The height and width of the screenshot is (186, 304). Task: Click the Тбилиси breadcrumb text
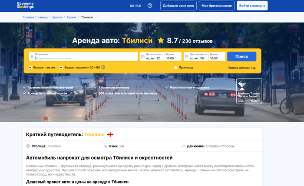point(87,17)
